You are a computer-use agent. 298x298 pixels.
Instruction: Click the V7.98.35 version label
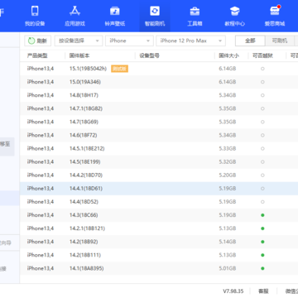click(x=233, y=291)
